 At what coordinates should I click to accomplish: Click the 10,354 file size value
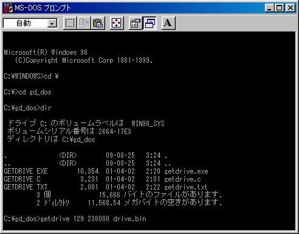tap(88, 171)
